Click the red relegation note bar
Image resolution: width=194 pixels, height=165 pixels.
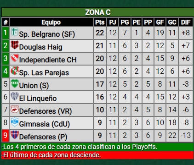click(97, 155)
